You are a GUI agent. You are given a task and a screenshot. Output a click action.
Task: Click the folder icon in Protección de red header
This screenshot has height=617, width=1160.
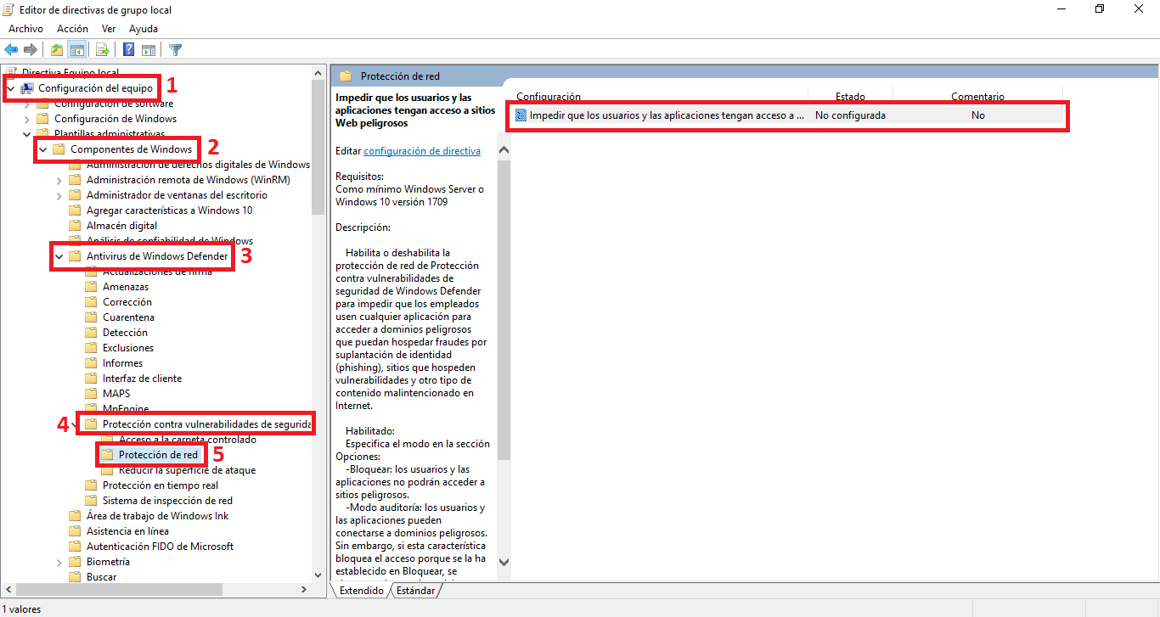[346, 76]
